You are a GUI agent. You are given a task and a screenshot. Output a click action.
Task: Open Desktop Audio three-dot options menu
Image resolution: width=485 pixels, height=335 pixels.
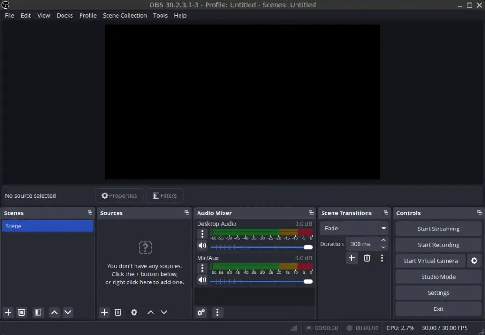pos(202,234)
